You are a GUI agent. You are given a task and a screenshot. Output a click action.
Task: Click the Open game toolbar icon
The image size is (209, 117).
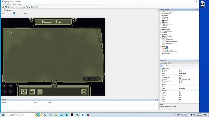(x=3, y=7)
